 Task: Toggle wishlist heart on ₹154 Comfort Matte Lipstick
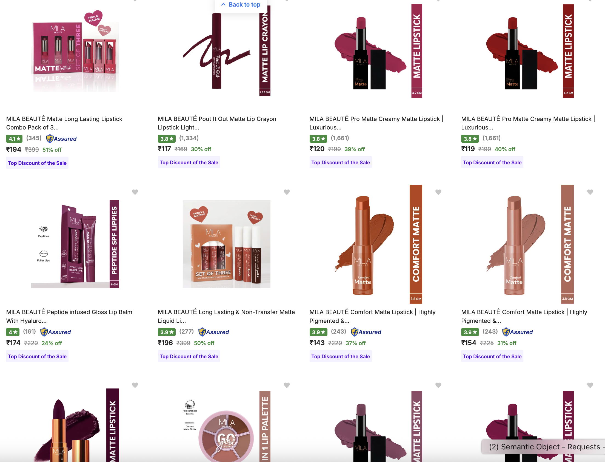pos(590,192)
